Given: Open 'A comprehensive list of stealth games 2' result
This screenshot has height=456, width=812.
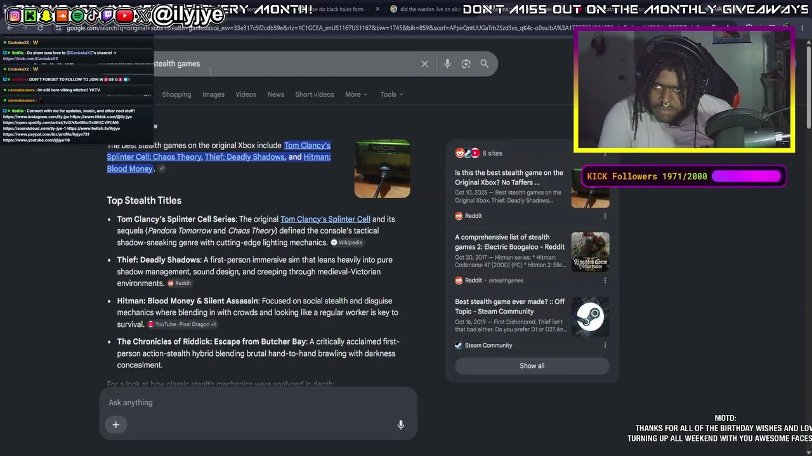Looking at the screenshot, I should pyautogui.click(x=509, y=242).
